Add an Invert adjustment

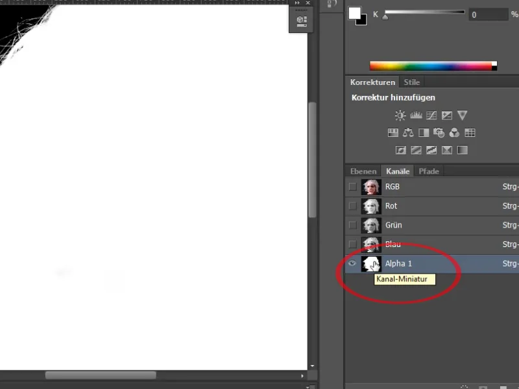click(400, 150)
